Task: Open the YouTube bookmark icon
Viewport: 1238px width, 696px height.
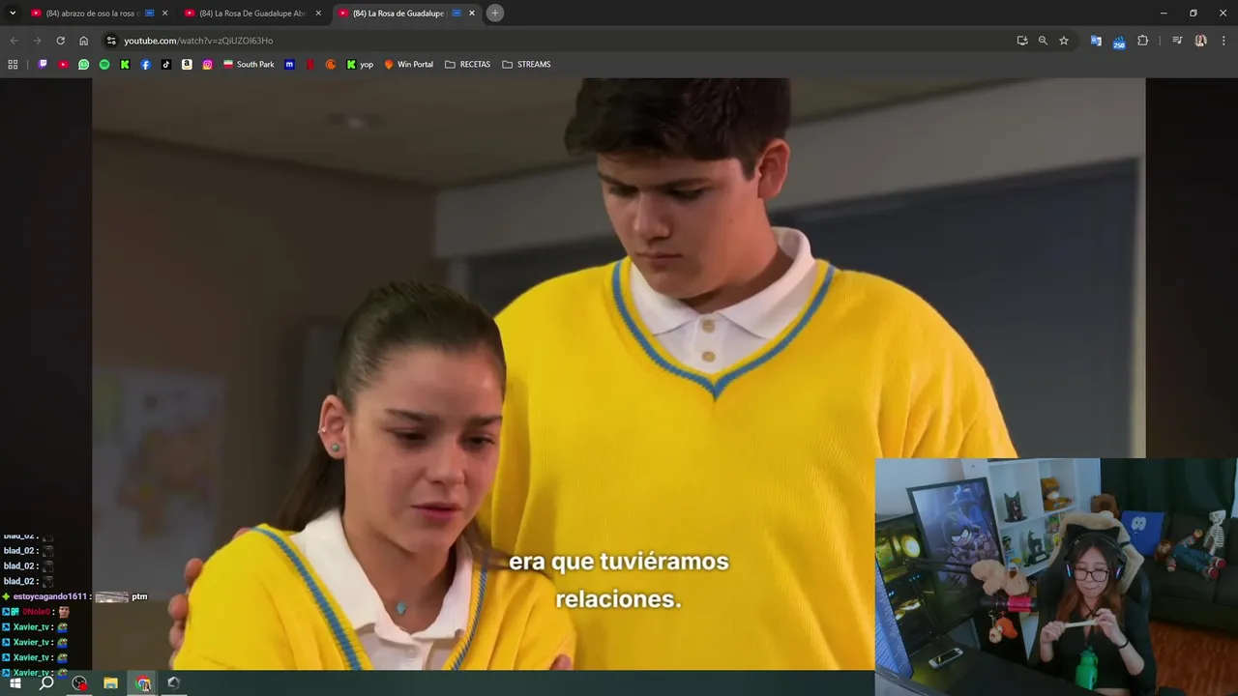Action: 63,65
